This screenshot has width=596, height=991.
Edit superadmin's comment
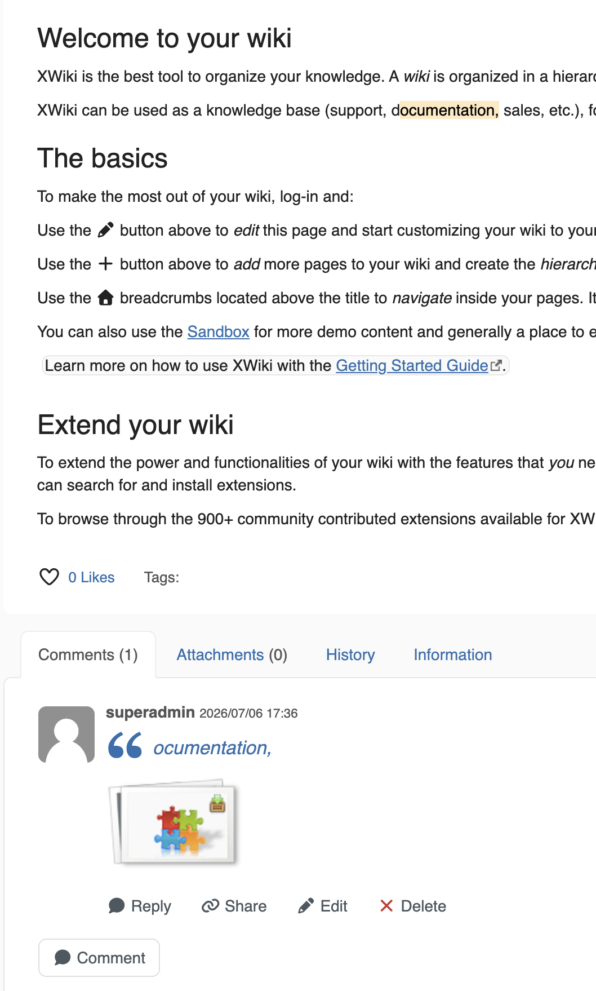pyautogui.click(x=323, y=906)
